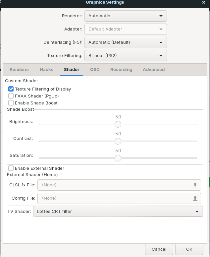Check the Enable External Shader box
Viewport: 210px width, 257px height.
(11, 168)
